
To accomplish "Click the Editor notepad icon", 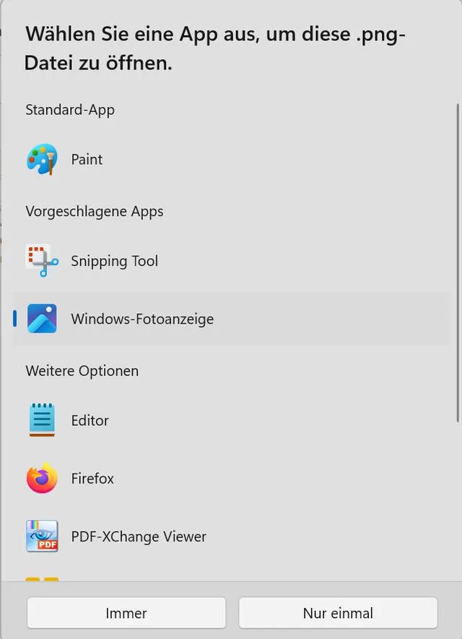I will pyautogui.click(x=42, y=420).
